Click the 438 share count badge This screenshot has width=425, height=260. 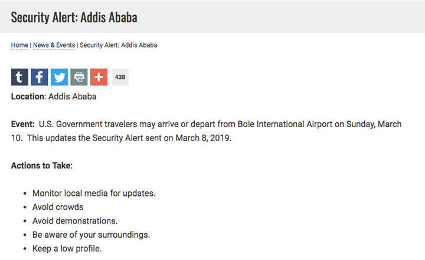click(x=120, y=77)
